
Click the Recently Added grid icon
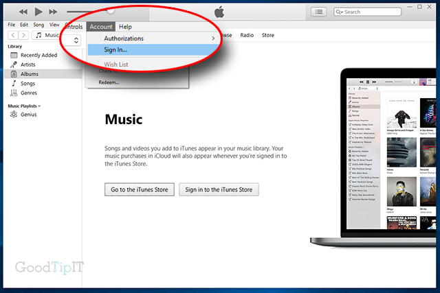point(14,55)
